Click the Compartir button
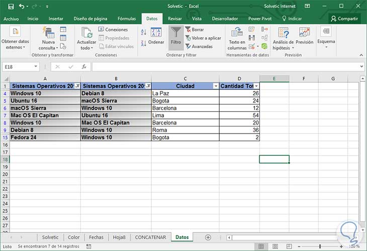This screenshot has height=251, width=367. [344, 19]
